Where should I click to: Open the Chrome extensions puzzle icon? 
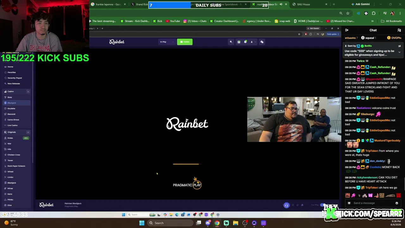374,13
